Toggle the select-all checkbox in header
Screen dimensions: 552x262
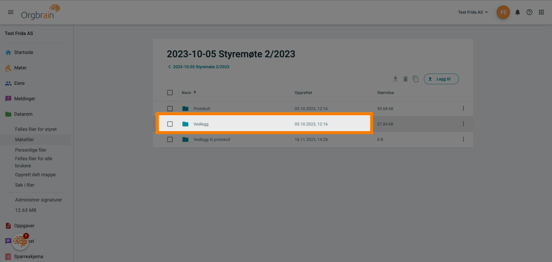point(170,93)
